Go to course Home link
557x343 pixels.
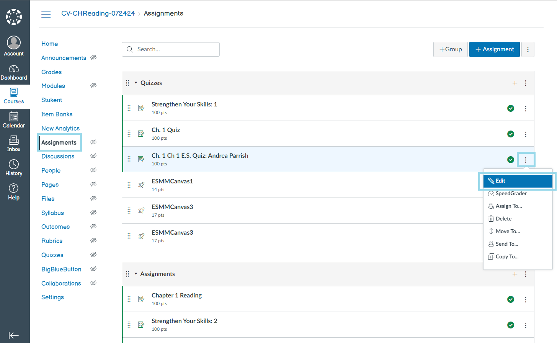tap(50, 44)
